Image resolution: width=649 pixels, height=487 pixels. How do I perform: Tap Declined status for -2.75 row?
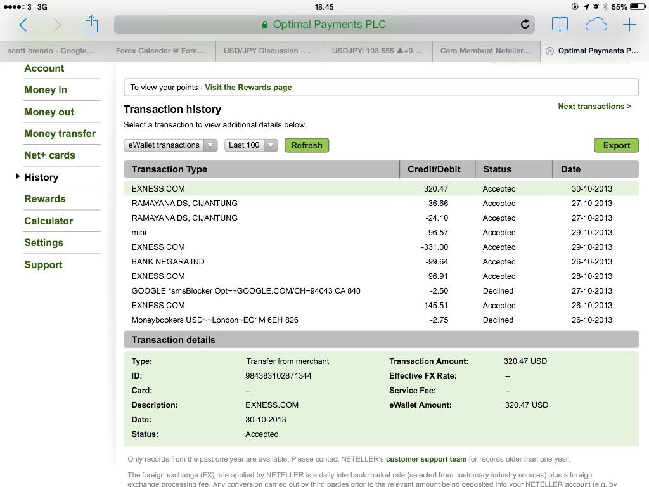[498, 320]
